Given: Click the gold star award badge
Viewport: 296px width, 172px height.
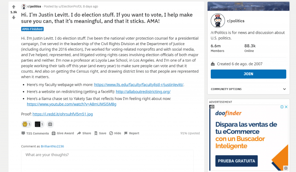Looking at the screenshot, I should click(25, 124).
